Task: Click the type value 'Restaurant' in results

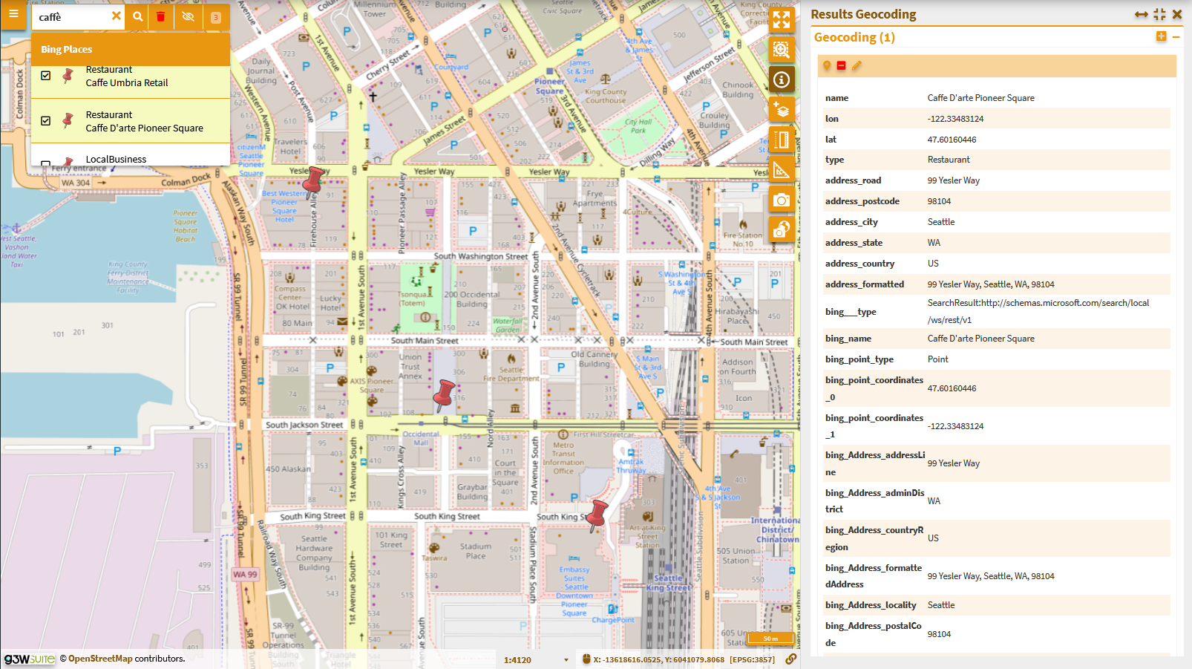Action: tap(949, 160)
